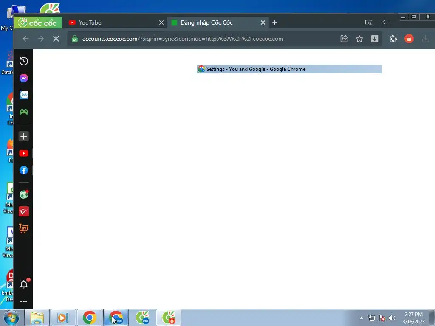This screenshot has height=326, width=435.
Task: Open Windows Explorer from the taskbar
Action: click(x=37, y=318)
